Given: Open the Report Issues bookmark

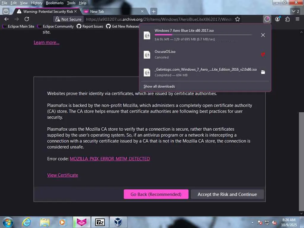Looking at the screenshot, I should [x=90, y=26].
